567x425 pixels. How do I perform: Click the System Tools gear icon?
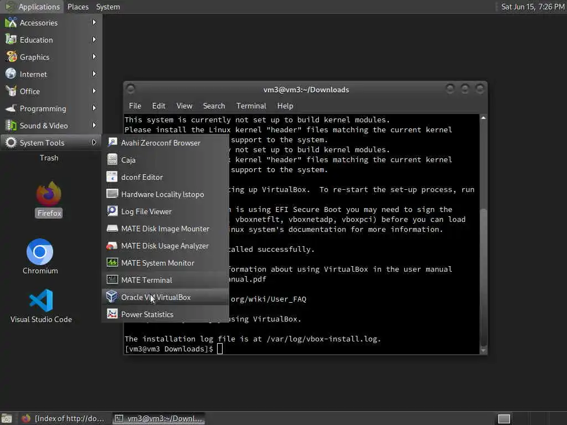(x=11, y=143)
